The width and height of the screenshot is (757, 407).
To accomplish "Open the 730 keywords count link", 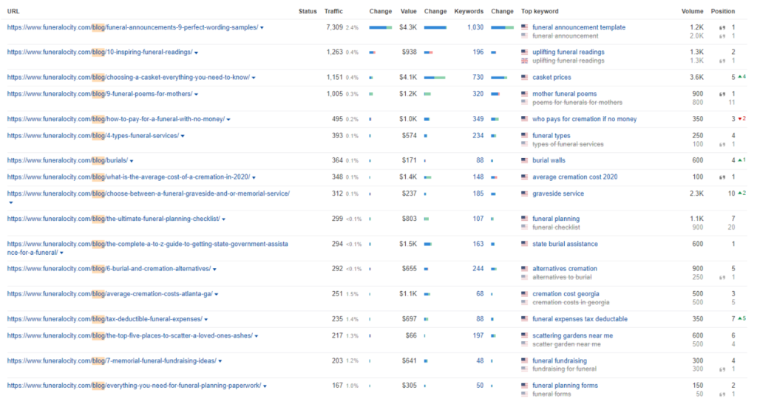I will tap(478, 77).
